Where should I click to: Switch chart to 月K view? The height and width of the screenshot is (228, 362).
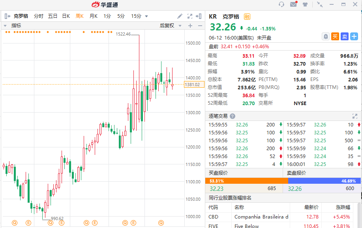94,16
